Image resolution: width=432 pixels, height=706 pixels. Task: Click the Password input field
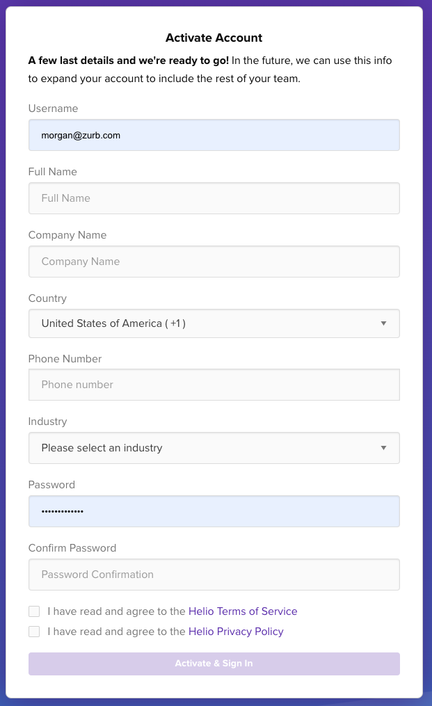pos(214,511)
